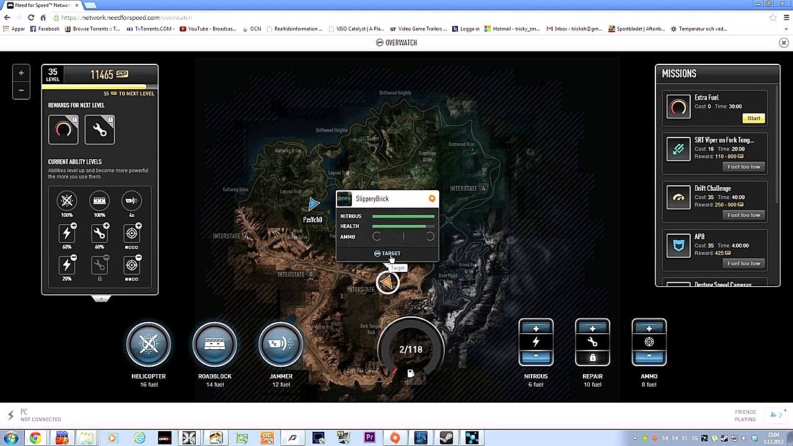The height and width of the screenshot is (446, 793).
Task: Select the blue PzsYch0 player marker
Action: tap(313, 204)
